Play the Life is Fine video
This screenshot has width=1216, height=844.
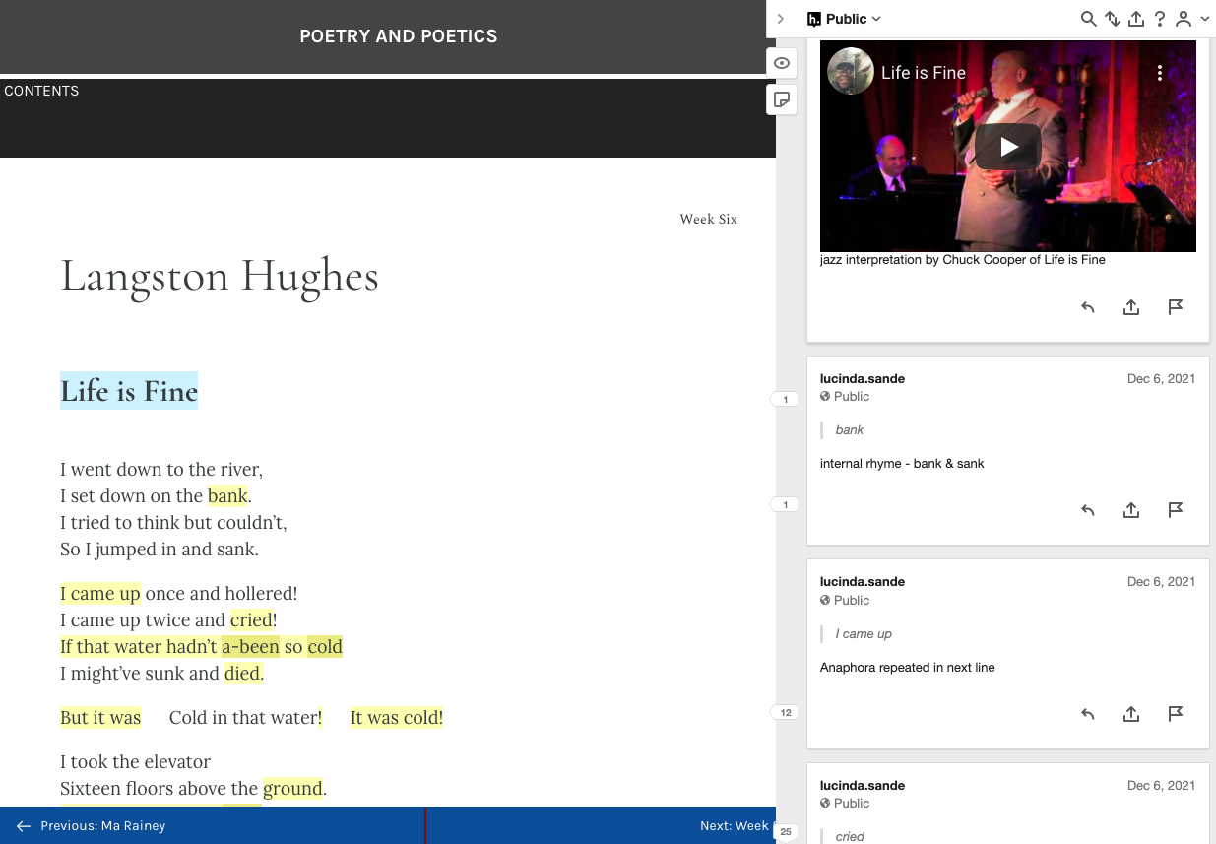pos(1008,147)
